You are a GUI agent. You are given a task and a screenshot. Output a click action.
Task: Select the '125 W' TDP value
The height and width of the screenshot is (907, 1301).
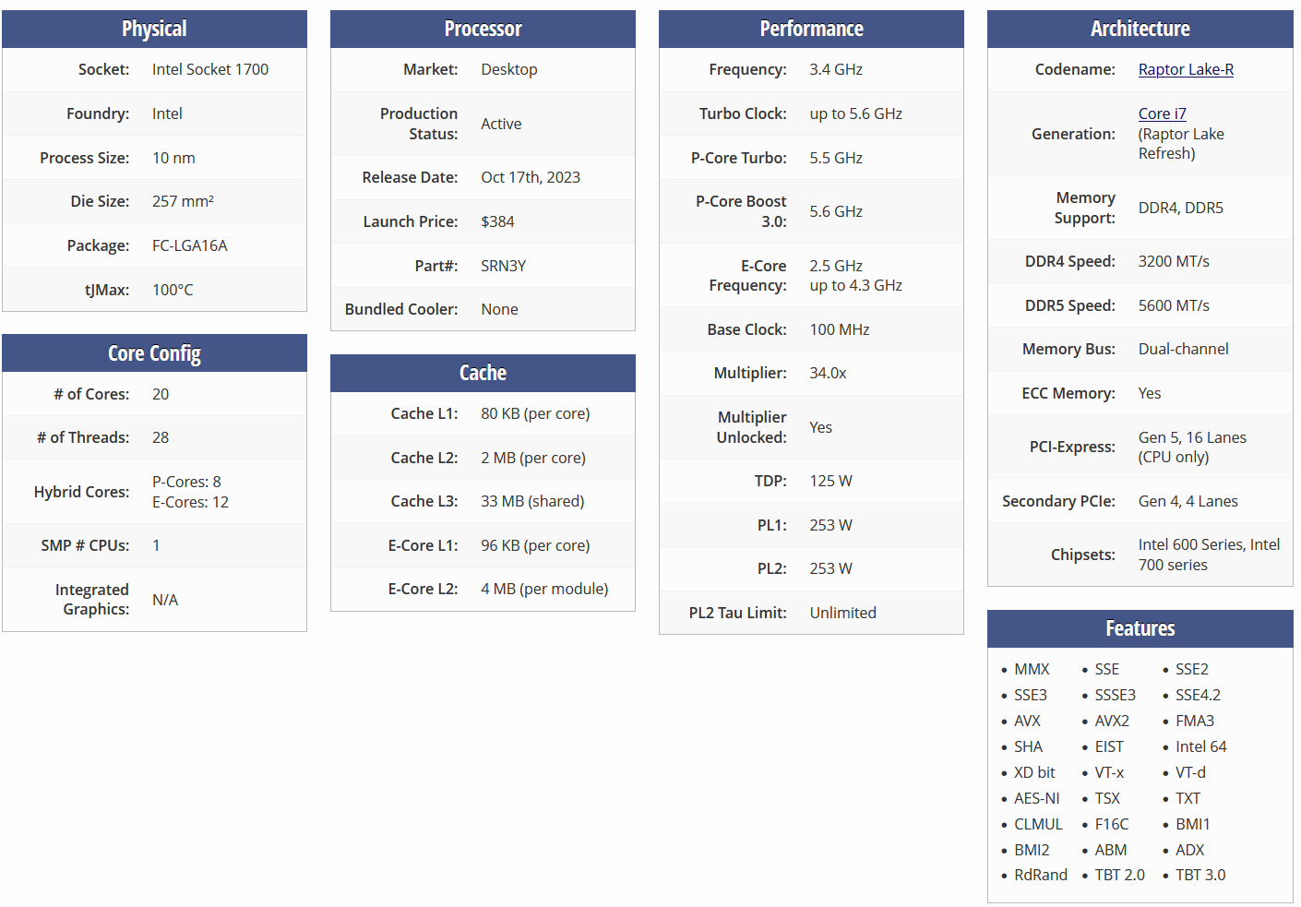click(x=830, y=481)
